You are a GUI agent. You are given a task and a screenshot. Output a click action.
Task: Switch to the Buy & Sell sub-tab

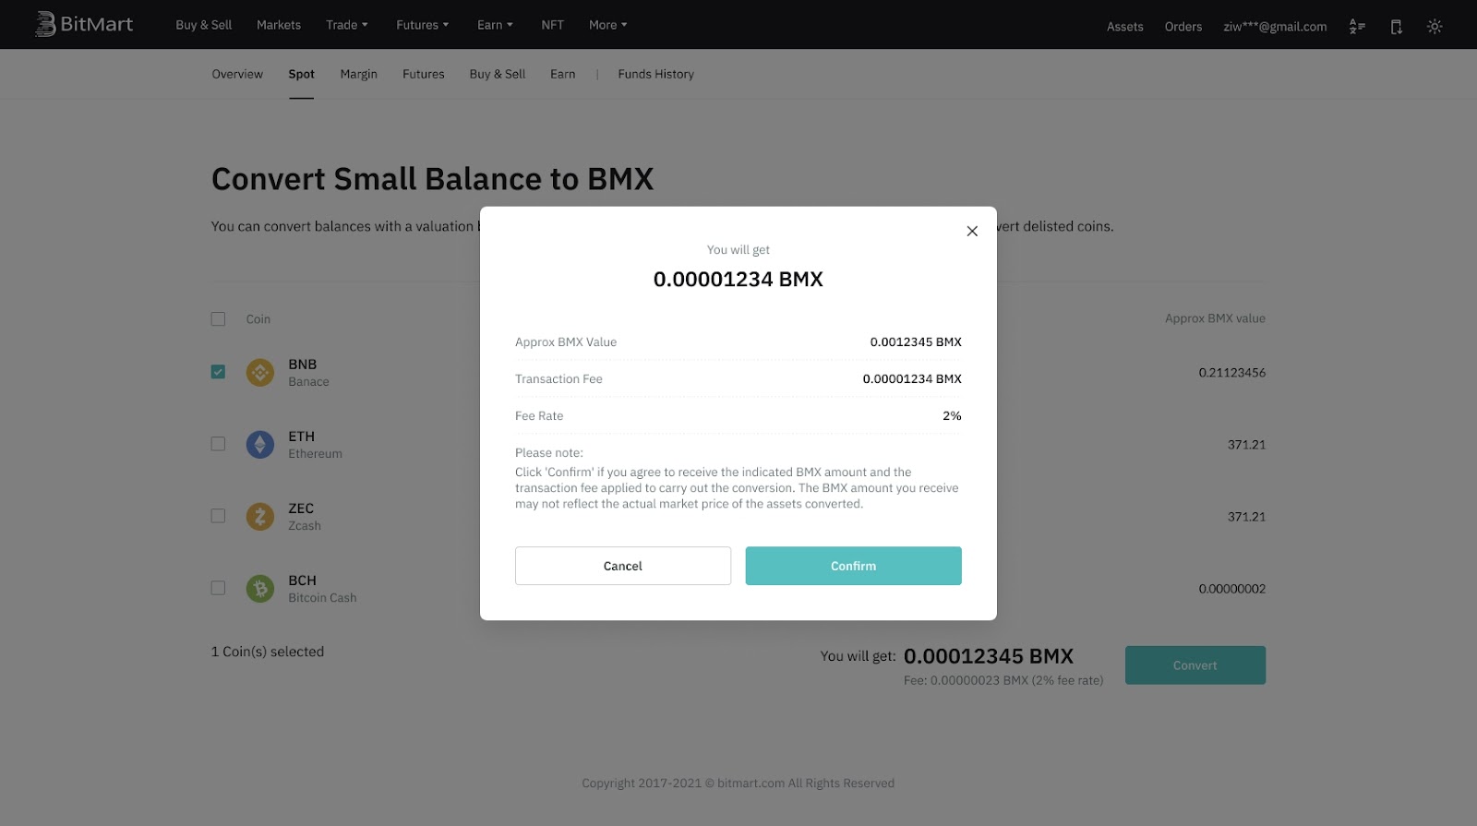coord(498,74)
